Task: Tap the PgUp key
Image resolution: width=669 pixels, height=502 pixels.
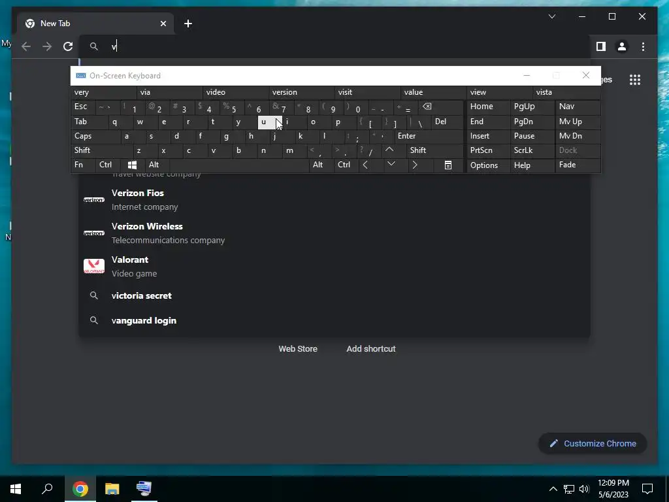Action: [x=532, y=107]
